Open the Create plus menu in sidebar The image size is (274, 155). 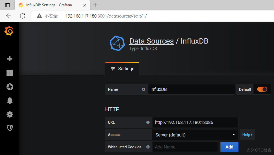[10, 59]
